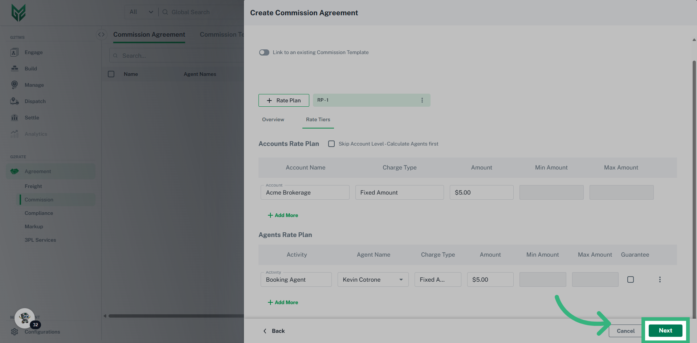Collapse the sidebar using the chevron control

(x=101, y=34)
